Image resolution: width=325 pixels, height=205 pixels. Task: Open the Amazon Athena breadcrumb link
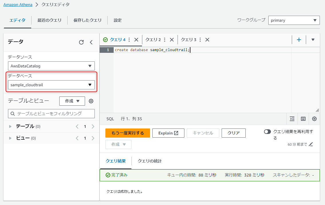pyautogui.click(x=18, y=5)
